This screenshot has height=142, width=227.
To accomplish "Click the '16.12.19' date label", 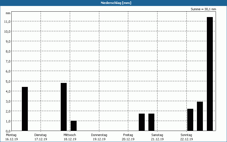I will coord(12,139).
